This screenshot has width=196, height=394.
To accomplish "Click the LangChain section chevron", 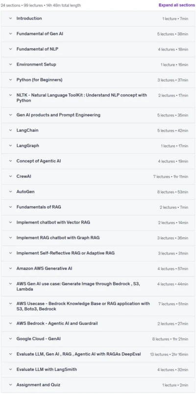I will pyautogui.click(x=10, y=130).
